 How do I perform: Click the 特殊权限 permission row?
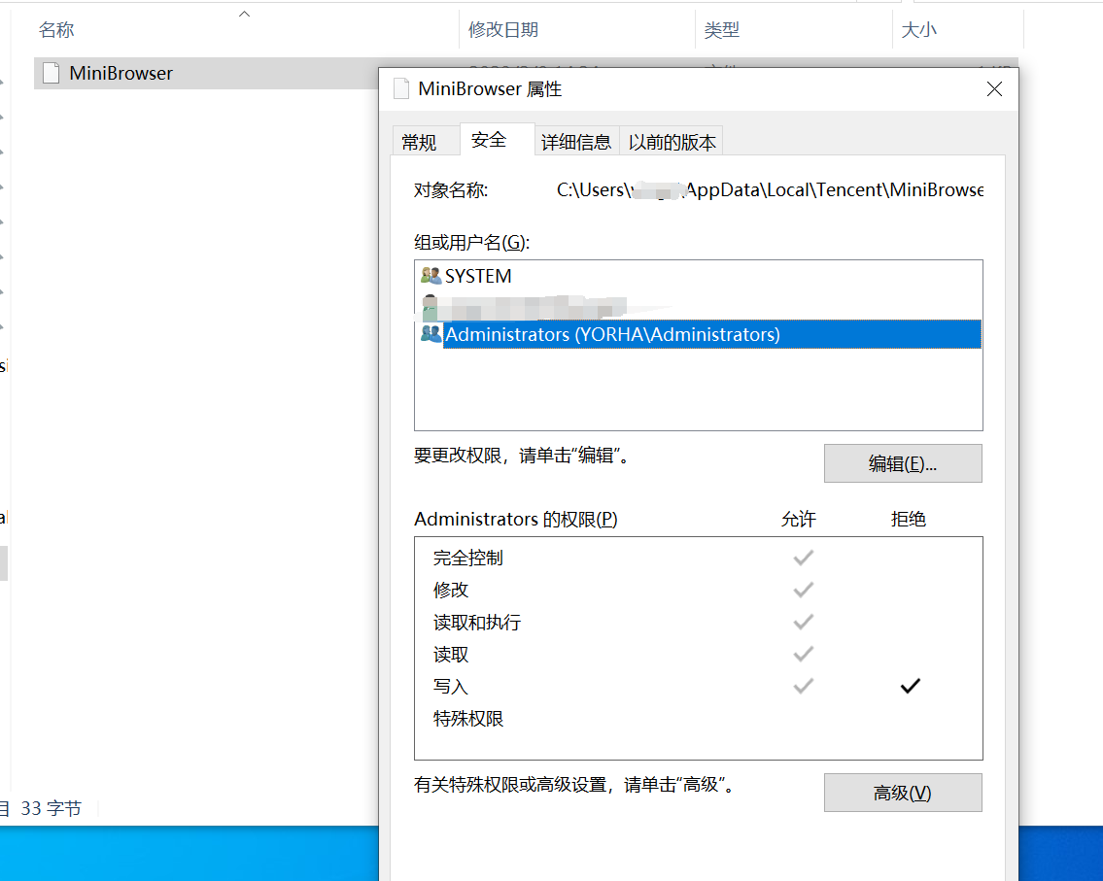click(698, 719)
